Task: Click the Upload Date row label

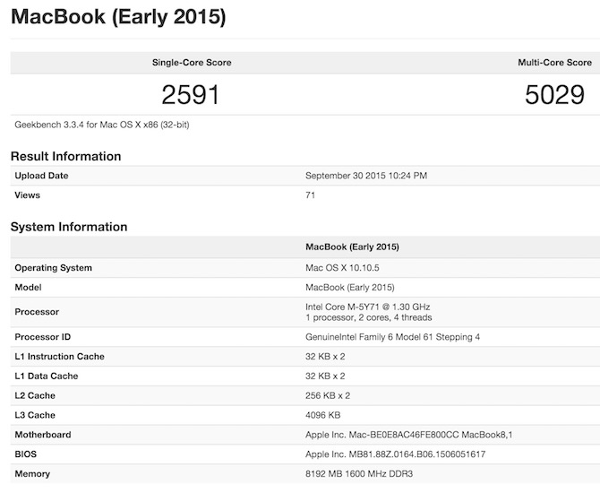Action: coord(41,176)
